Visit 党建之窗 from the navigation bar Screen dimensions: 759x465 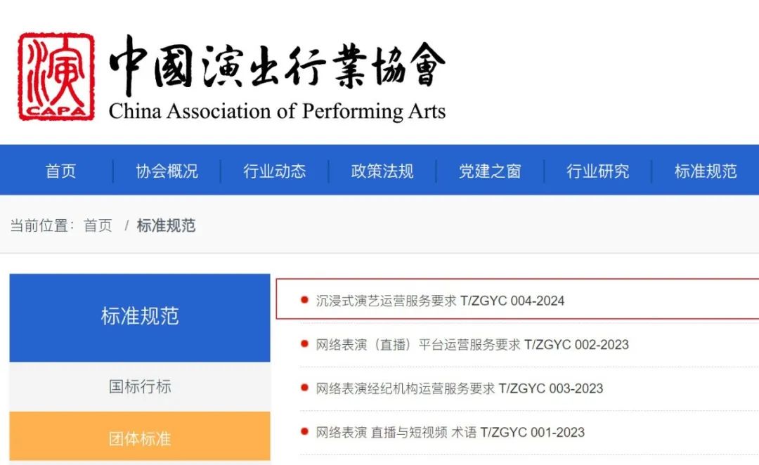tap(490, 171)
